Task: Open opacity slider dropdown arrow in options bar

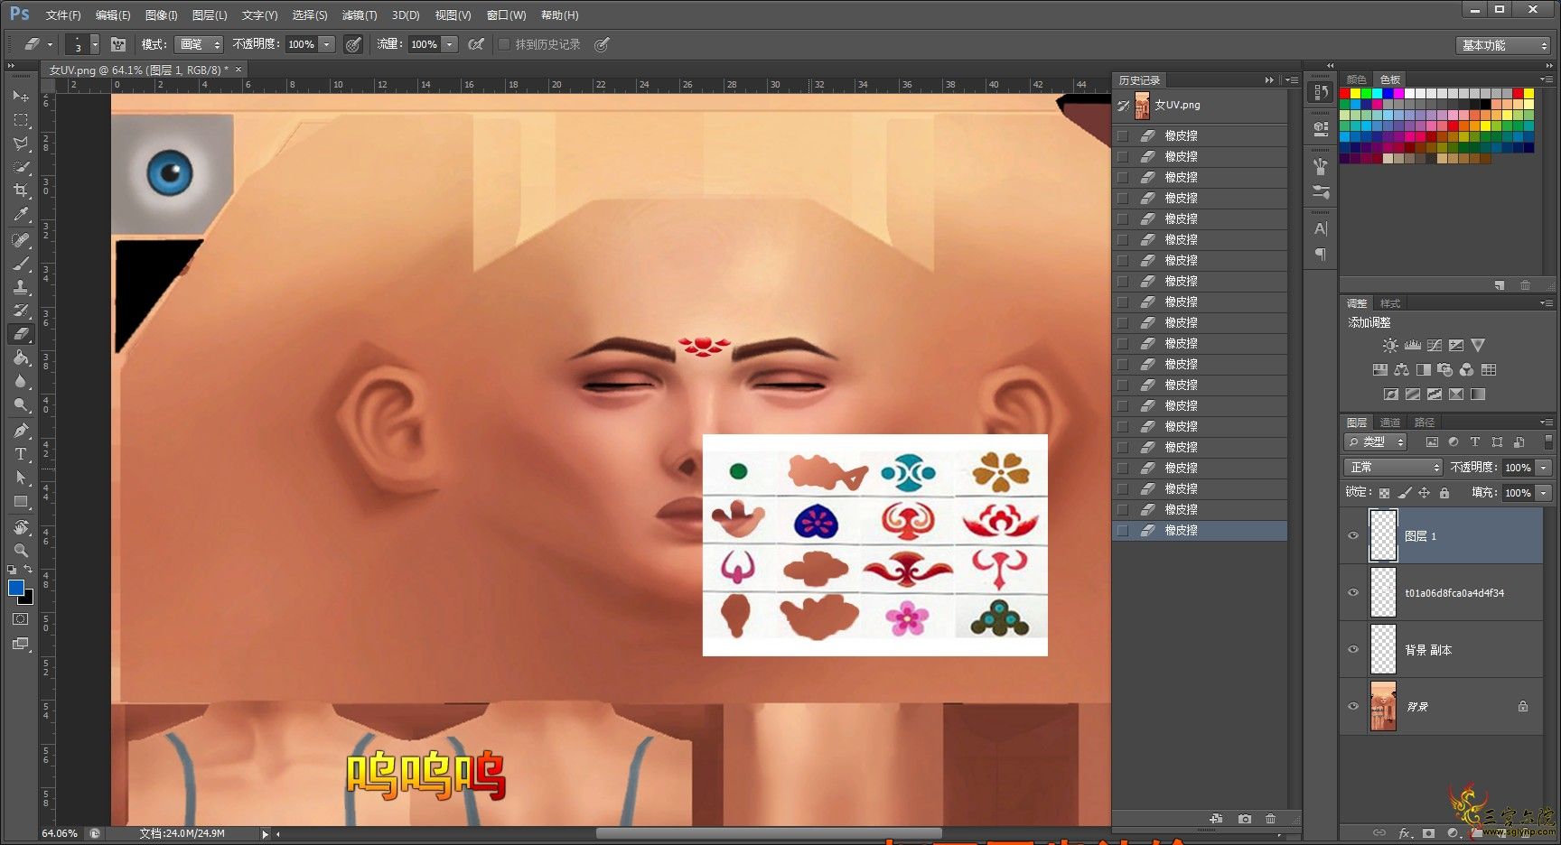Action: (x=327, y=44)
